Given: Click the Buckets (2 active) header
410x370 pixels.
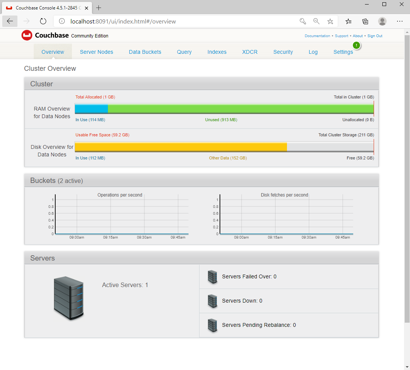Looking at the screenshot, I should pos(56,181).
